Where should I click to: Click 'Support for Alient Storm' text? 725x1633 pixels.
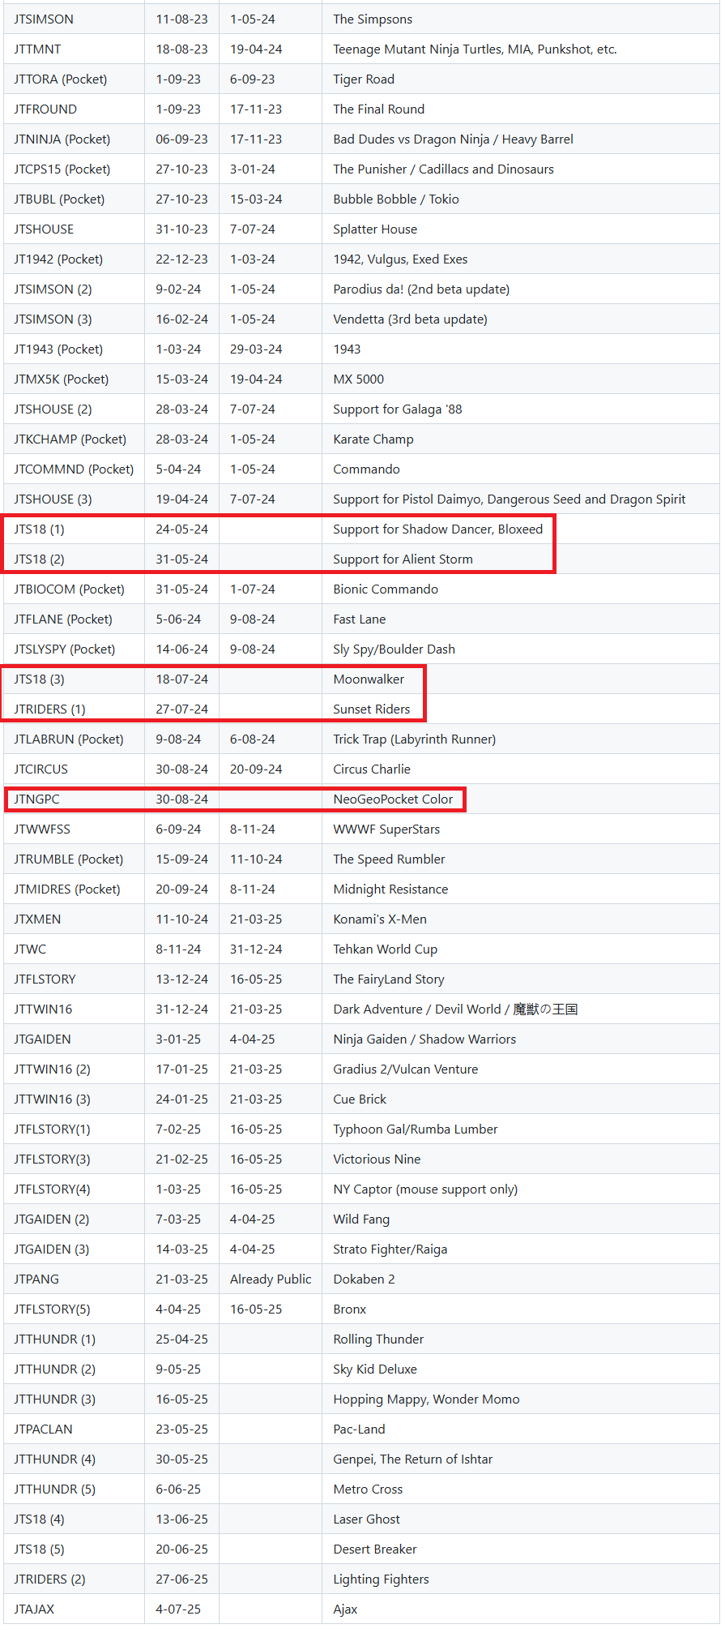[403, 559]
